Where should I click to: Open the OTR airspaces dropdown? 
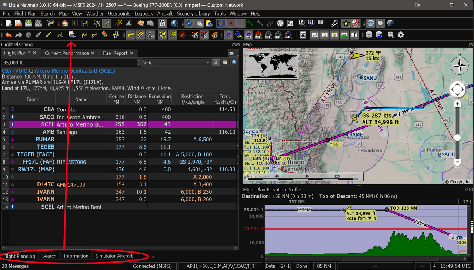pyautogui.click(x=278, y=35)
